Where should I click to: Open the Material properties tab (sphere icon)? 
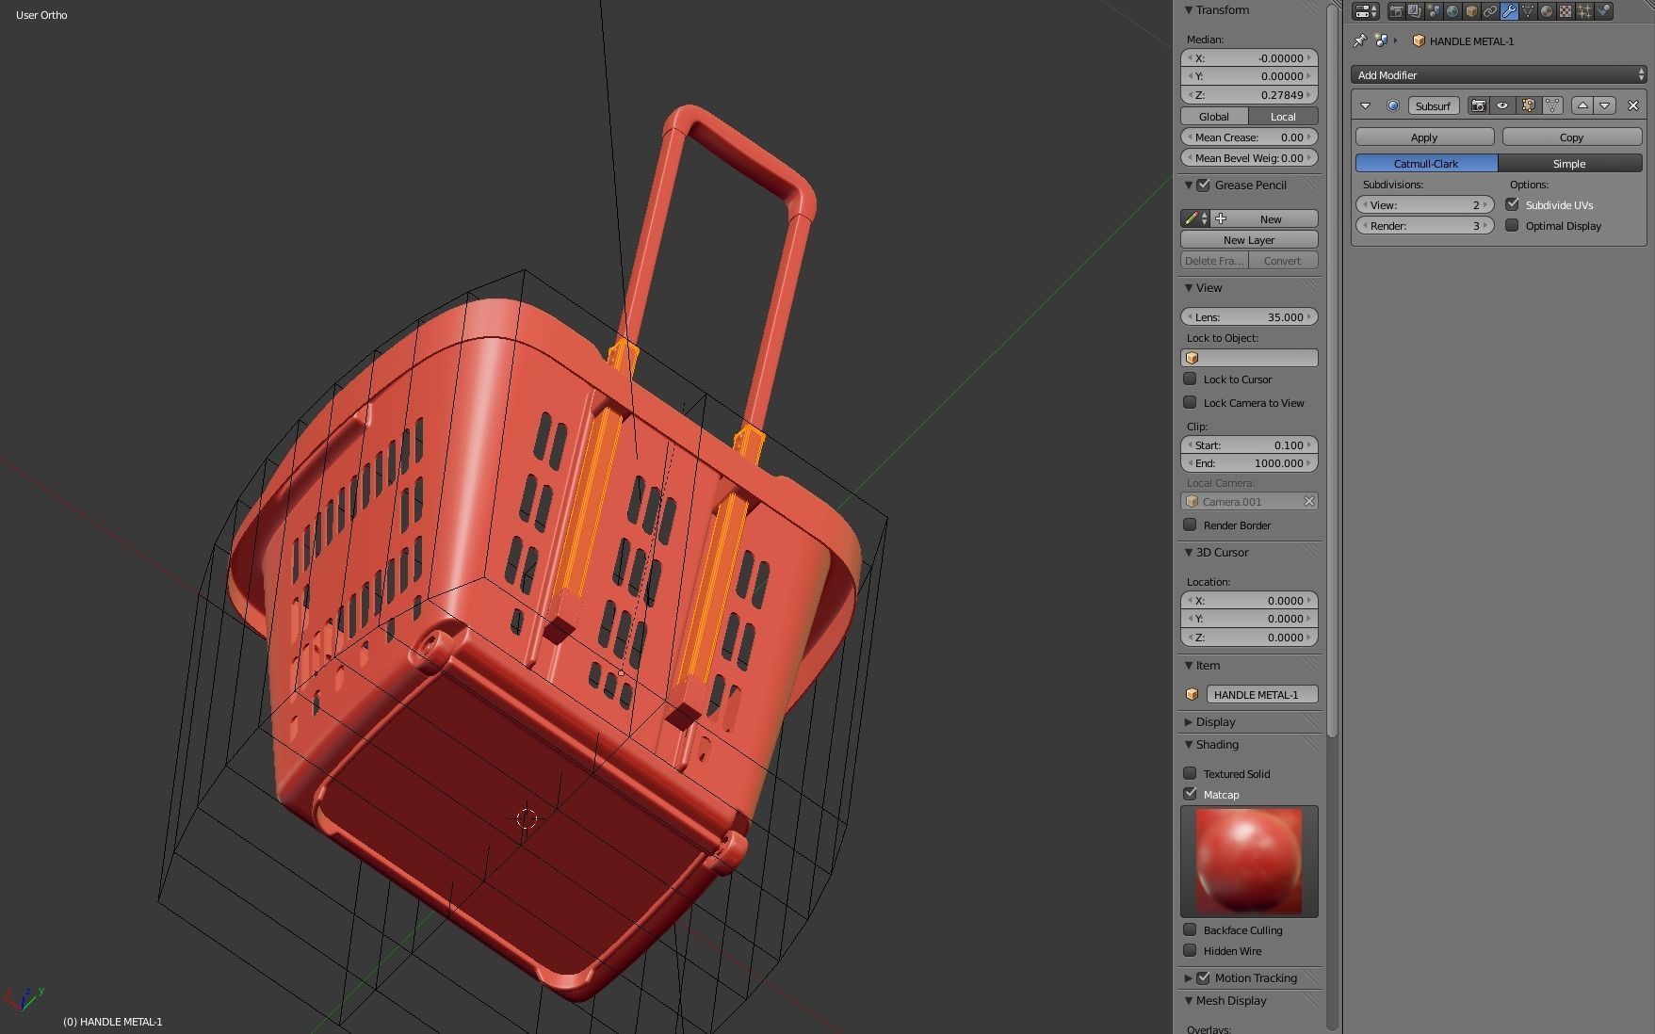coord(1547,11)
